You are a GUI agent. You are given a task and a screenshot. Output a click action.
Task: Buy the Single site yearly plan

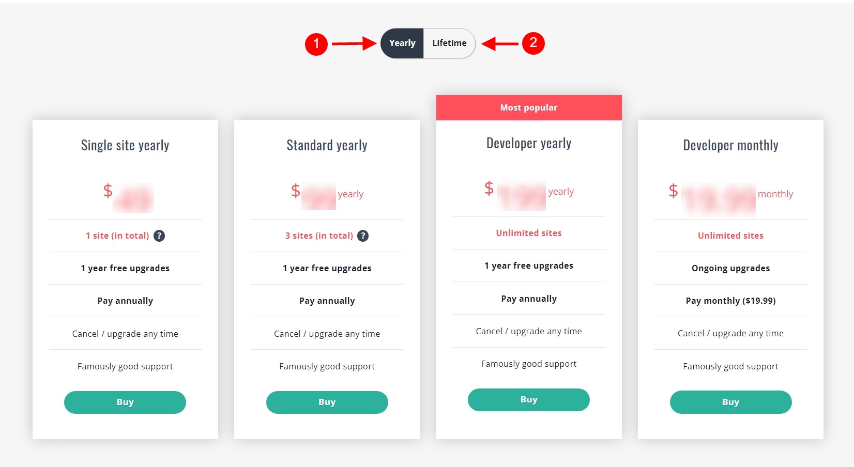125,402
